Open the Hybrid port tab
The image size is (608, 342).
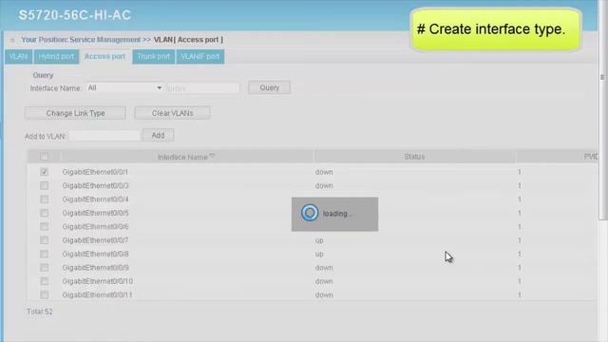click(56, 57)
